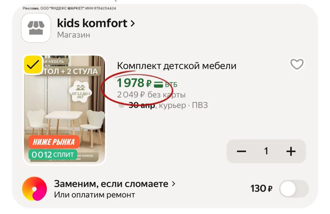Click the 2 049 ₽ без карты price
330x214 pixels.
[x=151, y=95]
